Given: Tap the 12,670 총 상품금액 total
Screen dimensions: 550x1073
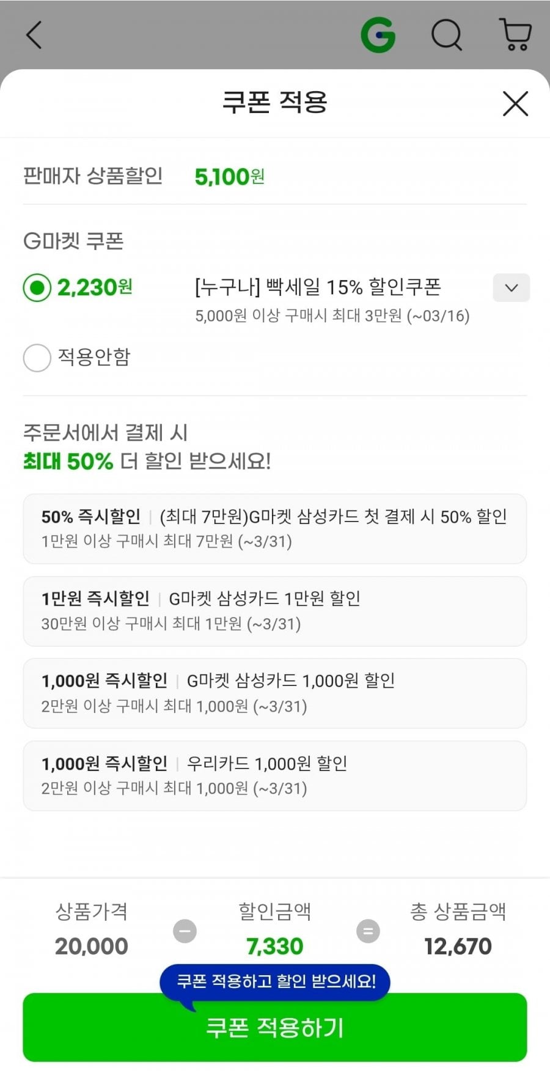Looking at the screenshot, I should coord(458,946).
